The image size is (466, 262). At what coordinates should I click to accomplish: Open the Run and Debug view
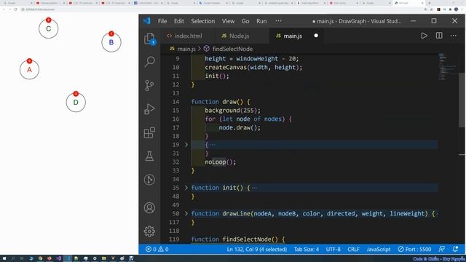pos(149,109)
